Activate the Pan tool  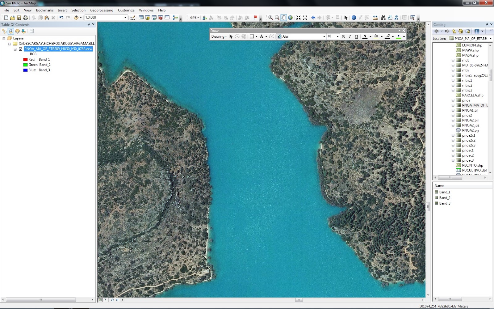(x=284, y=17)
